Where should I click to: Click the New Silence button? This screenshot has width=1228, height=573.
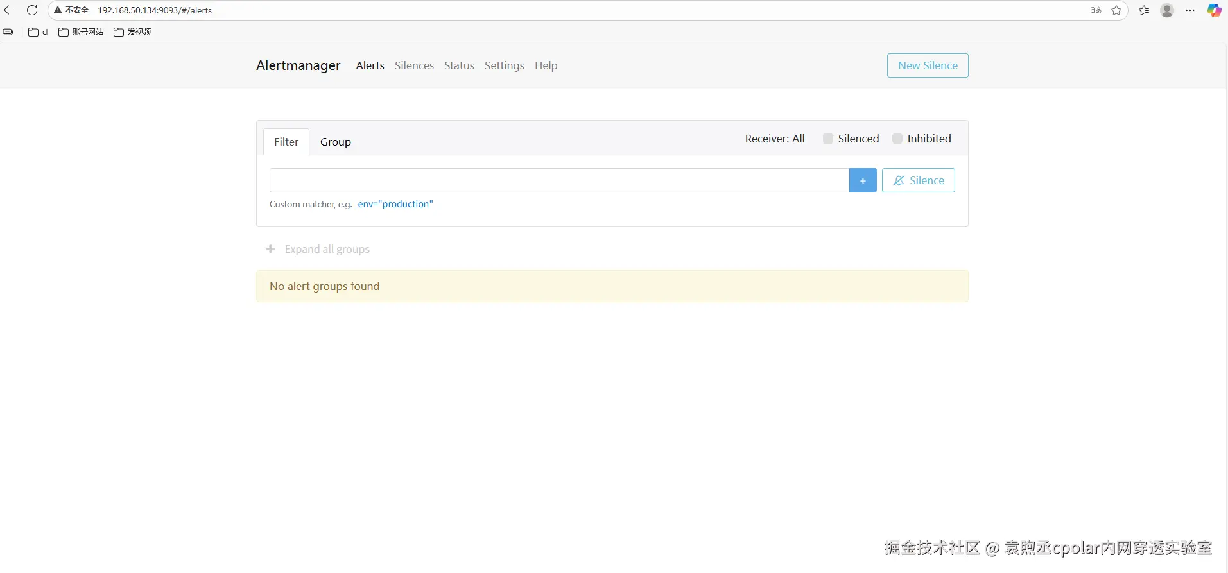(x=928, y=65)
